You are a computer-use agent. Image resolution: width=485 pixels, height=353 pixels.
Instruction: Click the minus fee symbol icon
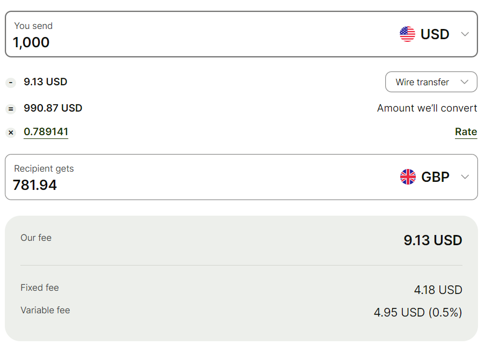coord(11,83)
